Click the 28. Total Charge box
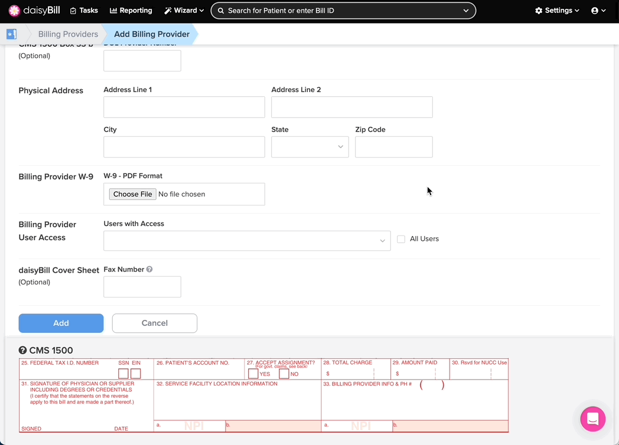 pos(356,369)
